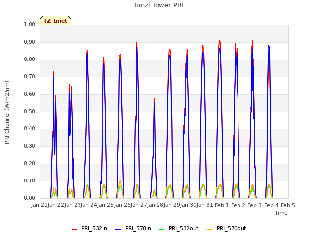The image size is (318, 238).
Task: Click the Jan 27 x-axis date label
Action: (x=139, y=205)
